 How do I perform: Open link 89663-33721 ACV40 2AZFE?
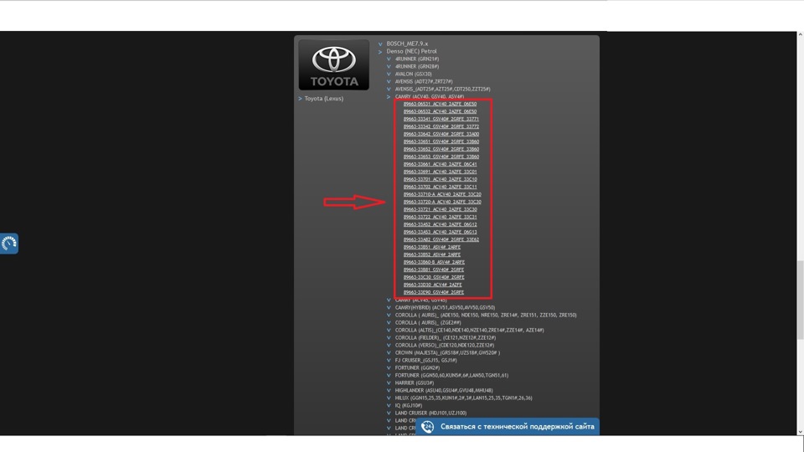coord(440,209)
